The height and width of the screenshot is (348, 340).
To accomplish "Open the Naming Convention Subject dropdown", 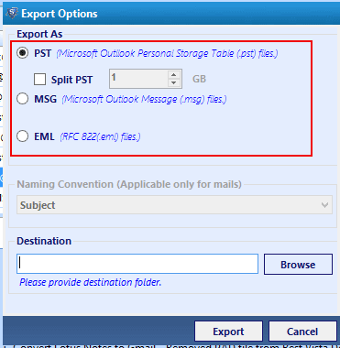I will click(174, 205).
